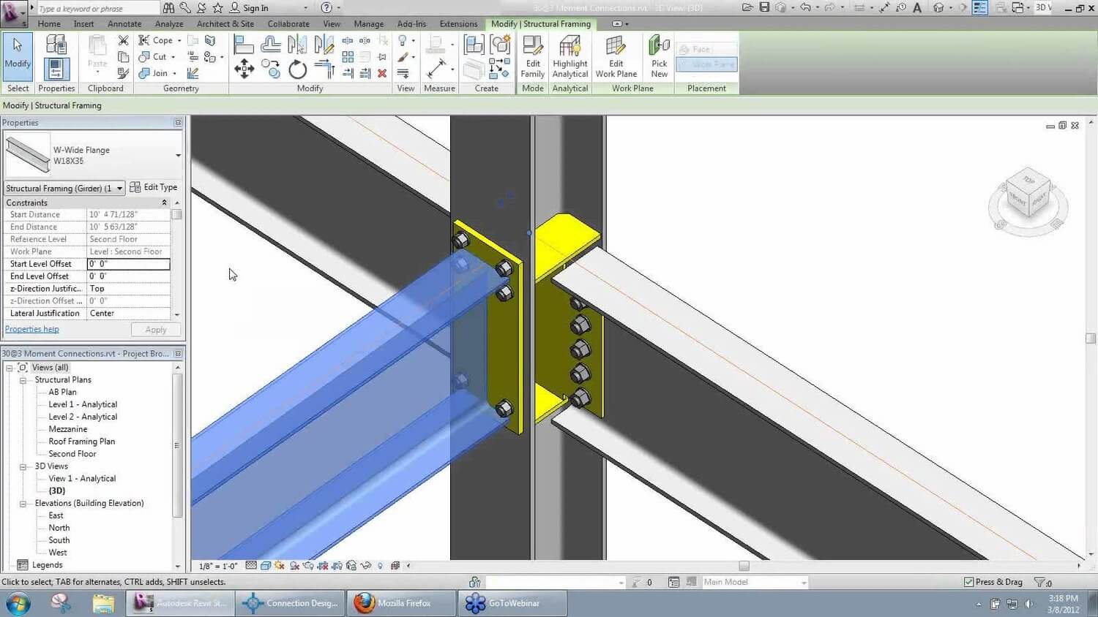The width and height of the screenshot is (1098, 617).
Task: Open GoToWebinar from the taskbar
Action: pos(512,603)
